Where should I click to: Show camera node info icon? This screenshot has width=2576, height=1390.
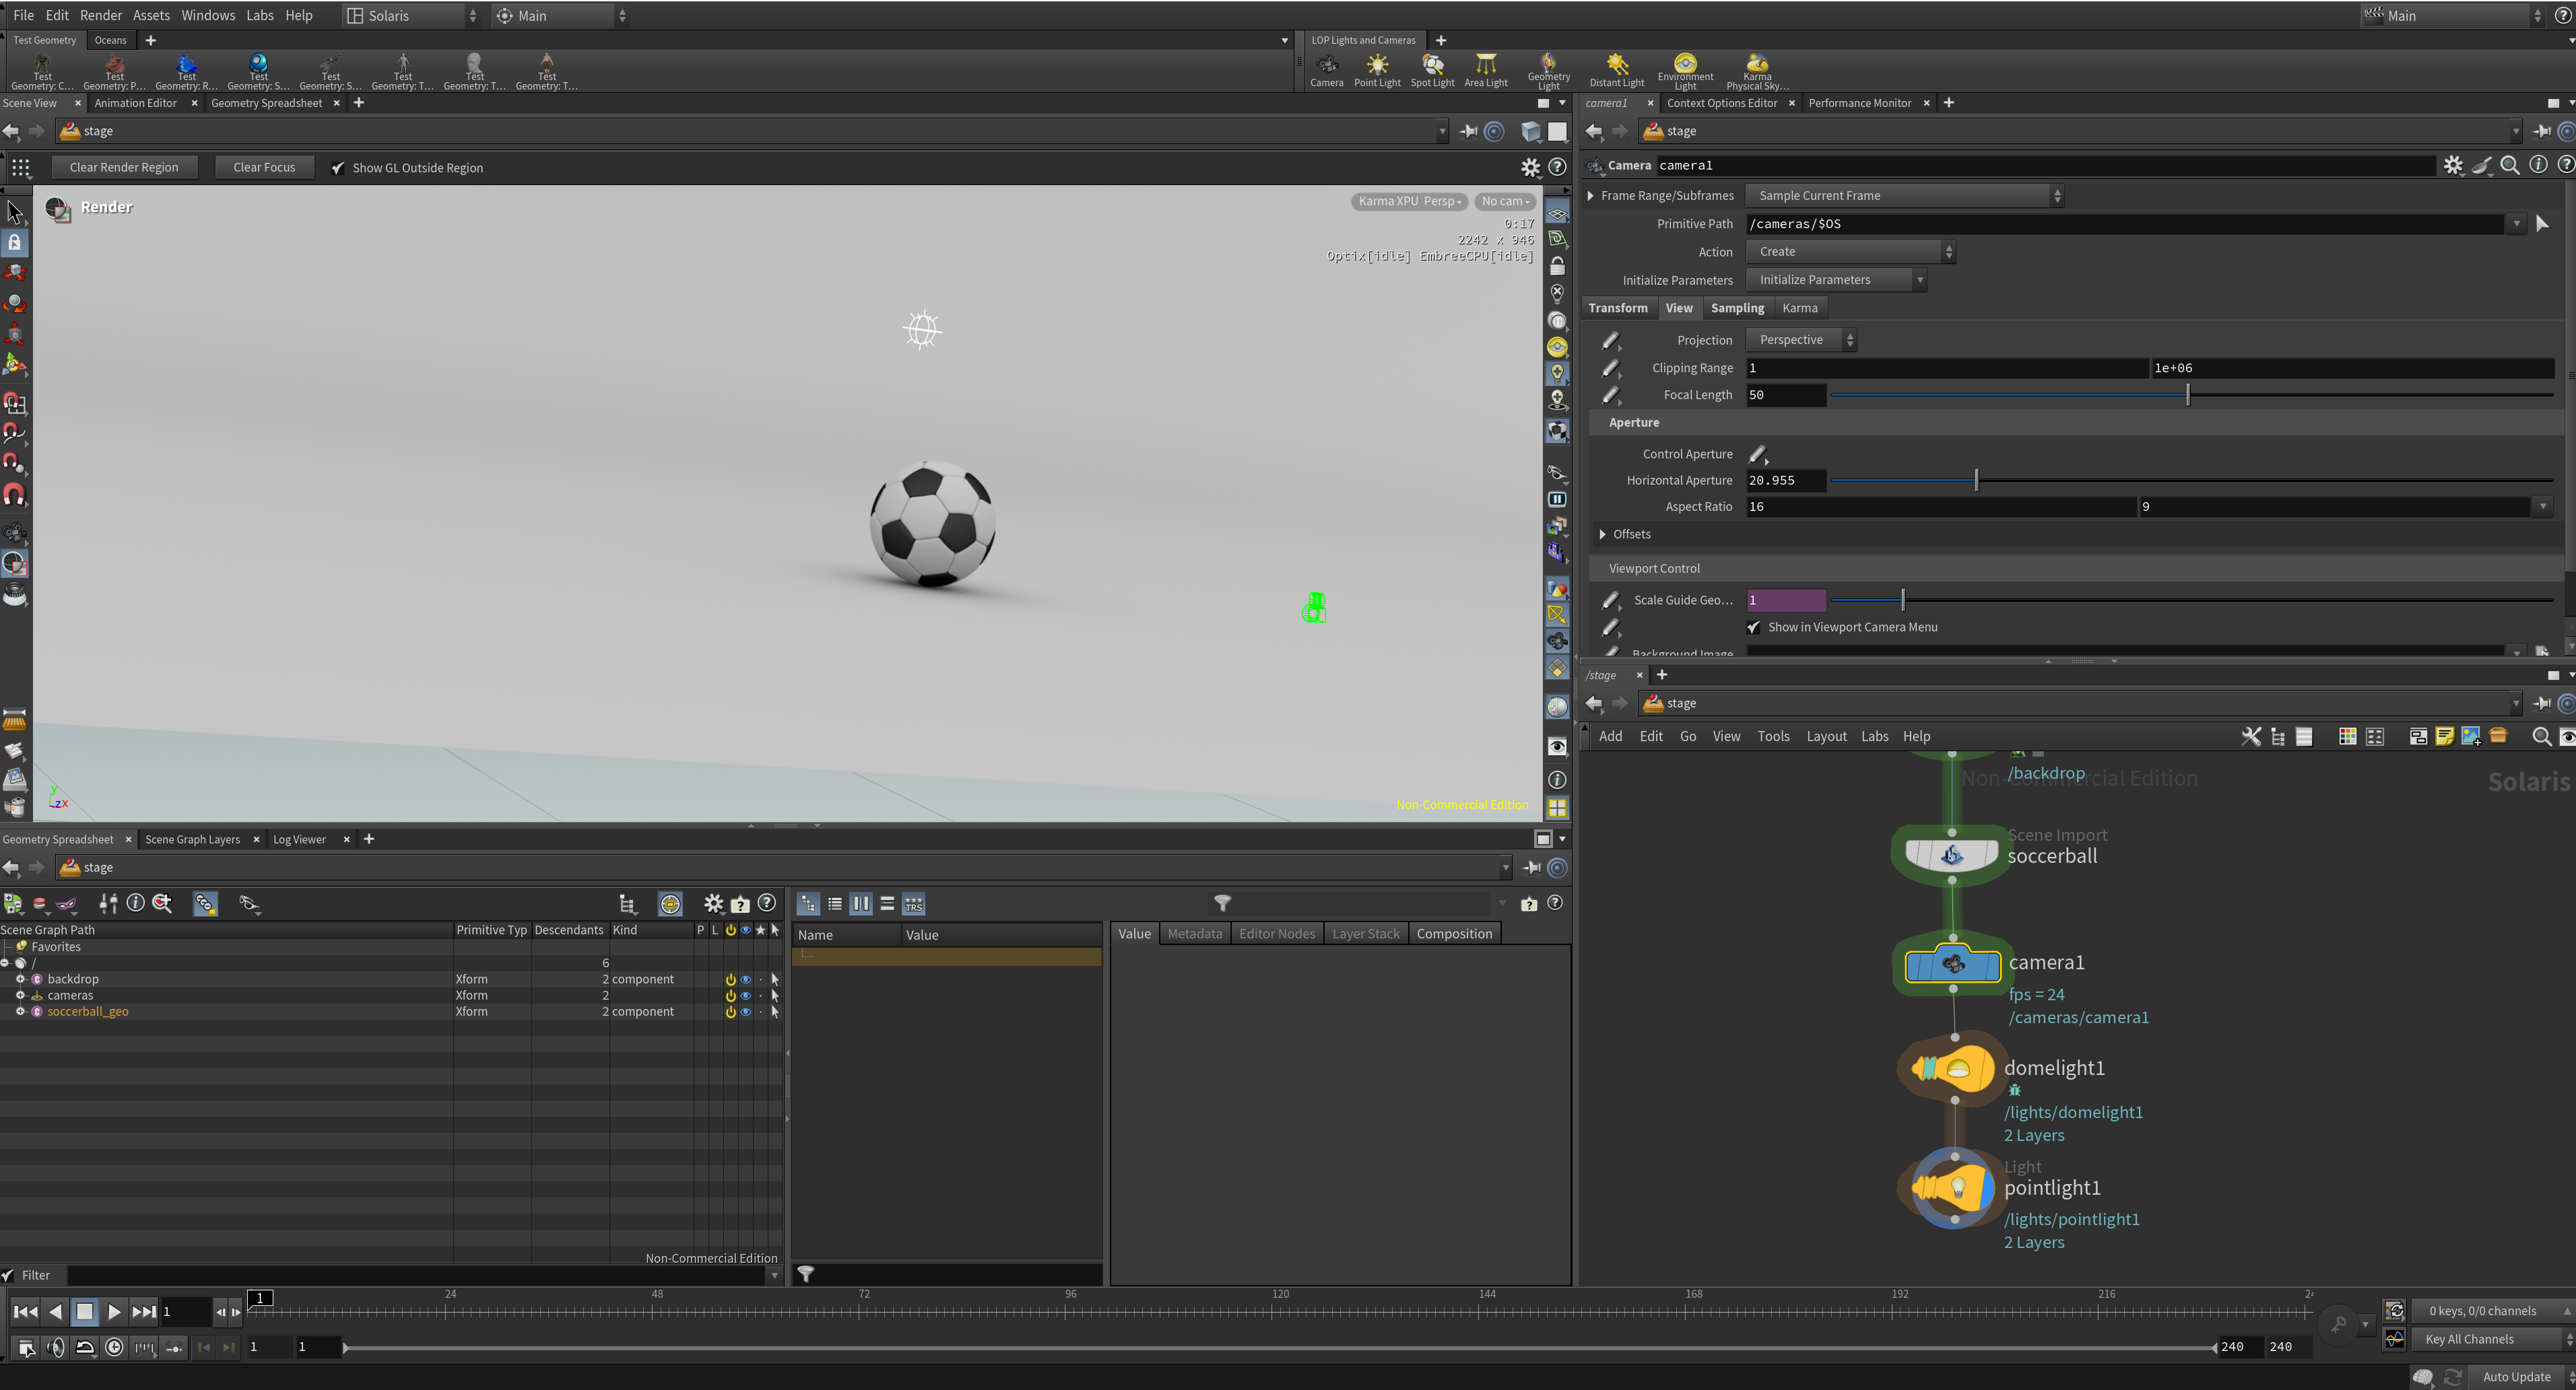pos(2538,165)
